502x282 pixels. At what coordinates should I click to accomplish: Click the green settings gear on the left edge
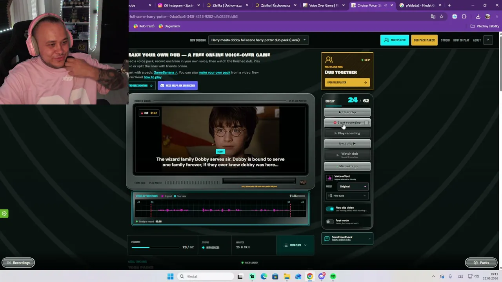pos(4,213)
